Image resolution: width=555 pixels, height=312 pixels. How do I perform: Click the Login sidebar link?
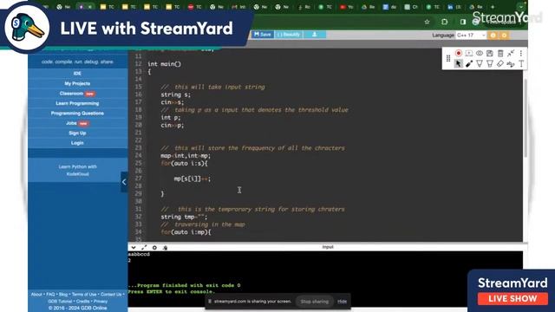77,143
